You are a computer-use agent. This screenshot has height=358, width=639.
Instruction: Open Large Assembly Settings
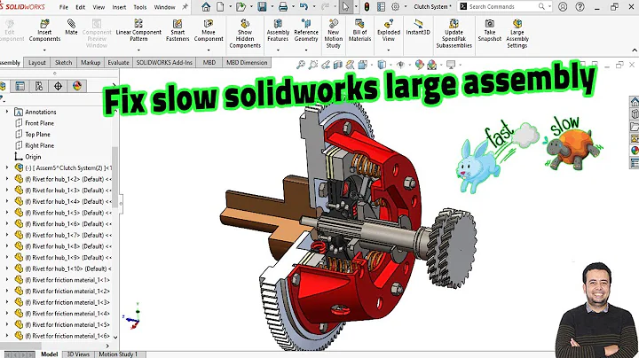coord(517,34)
